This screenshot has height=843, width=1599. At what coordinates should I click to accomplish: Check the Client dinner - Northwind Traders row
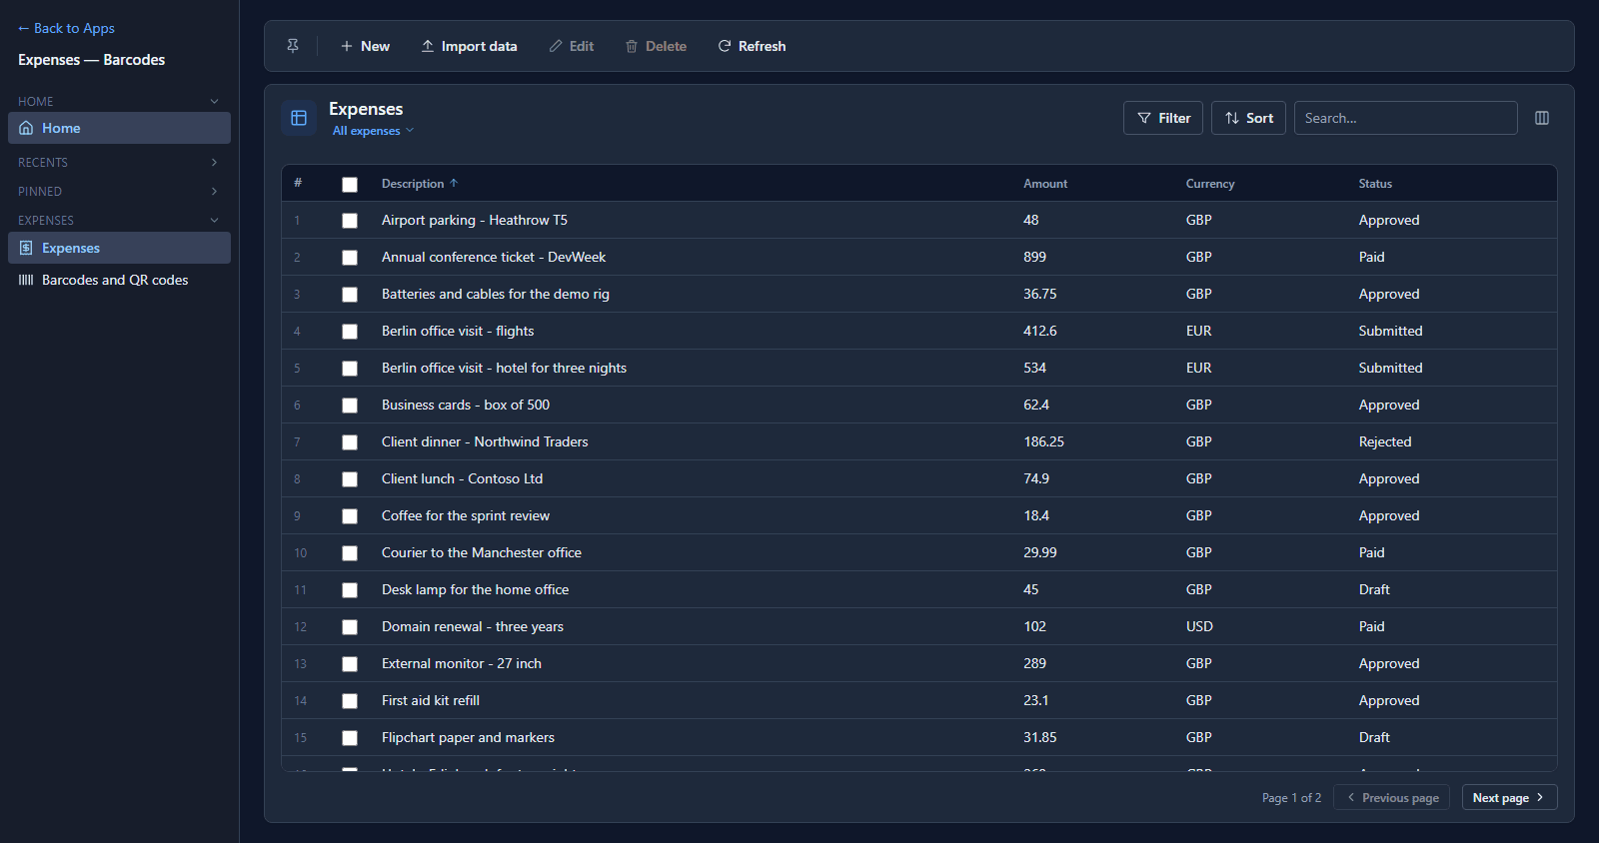coord(350,442)
